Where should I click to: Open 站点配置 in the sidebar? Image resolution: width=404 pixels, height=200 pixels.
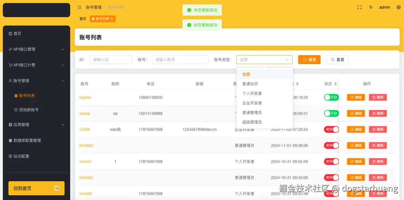(36, 156)
